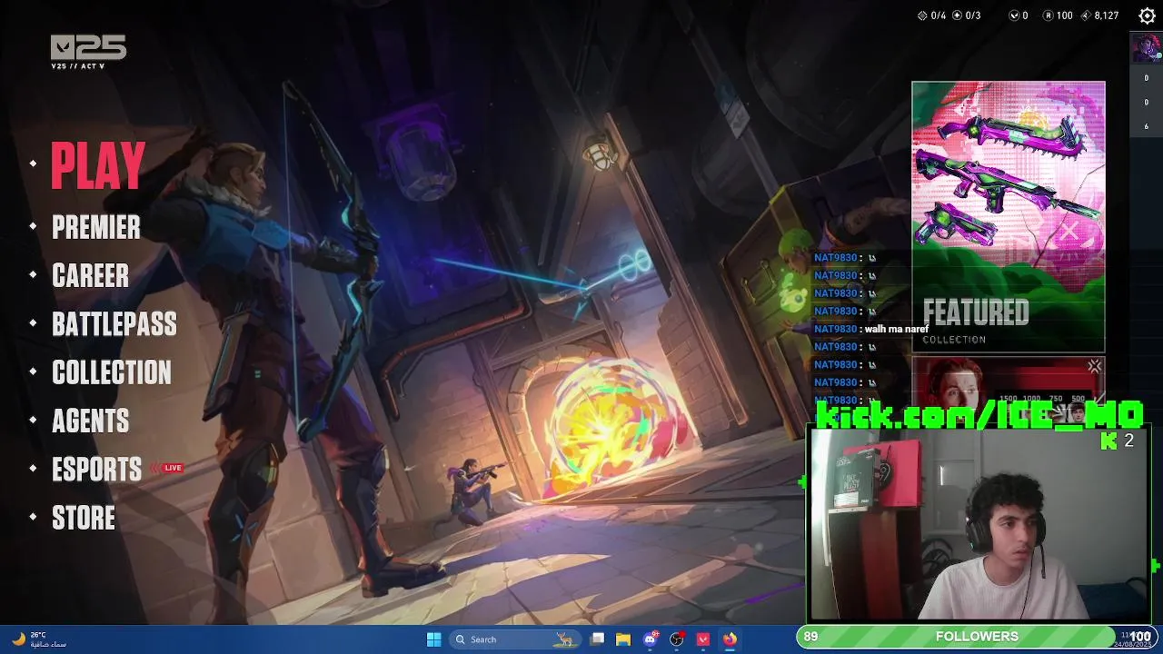
Task: Open the CAREER page
Action: point(91,275)
